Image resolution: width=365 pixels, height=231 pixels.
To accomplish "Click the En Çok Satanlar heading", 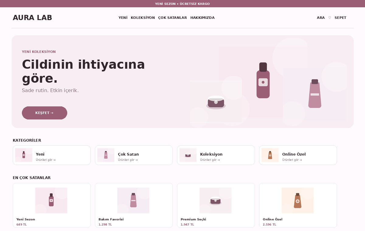I will [32, 178].
